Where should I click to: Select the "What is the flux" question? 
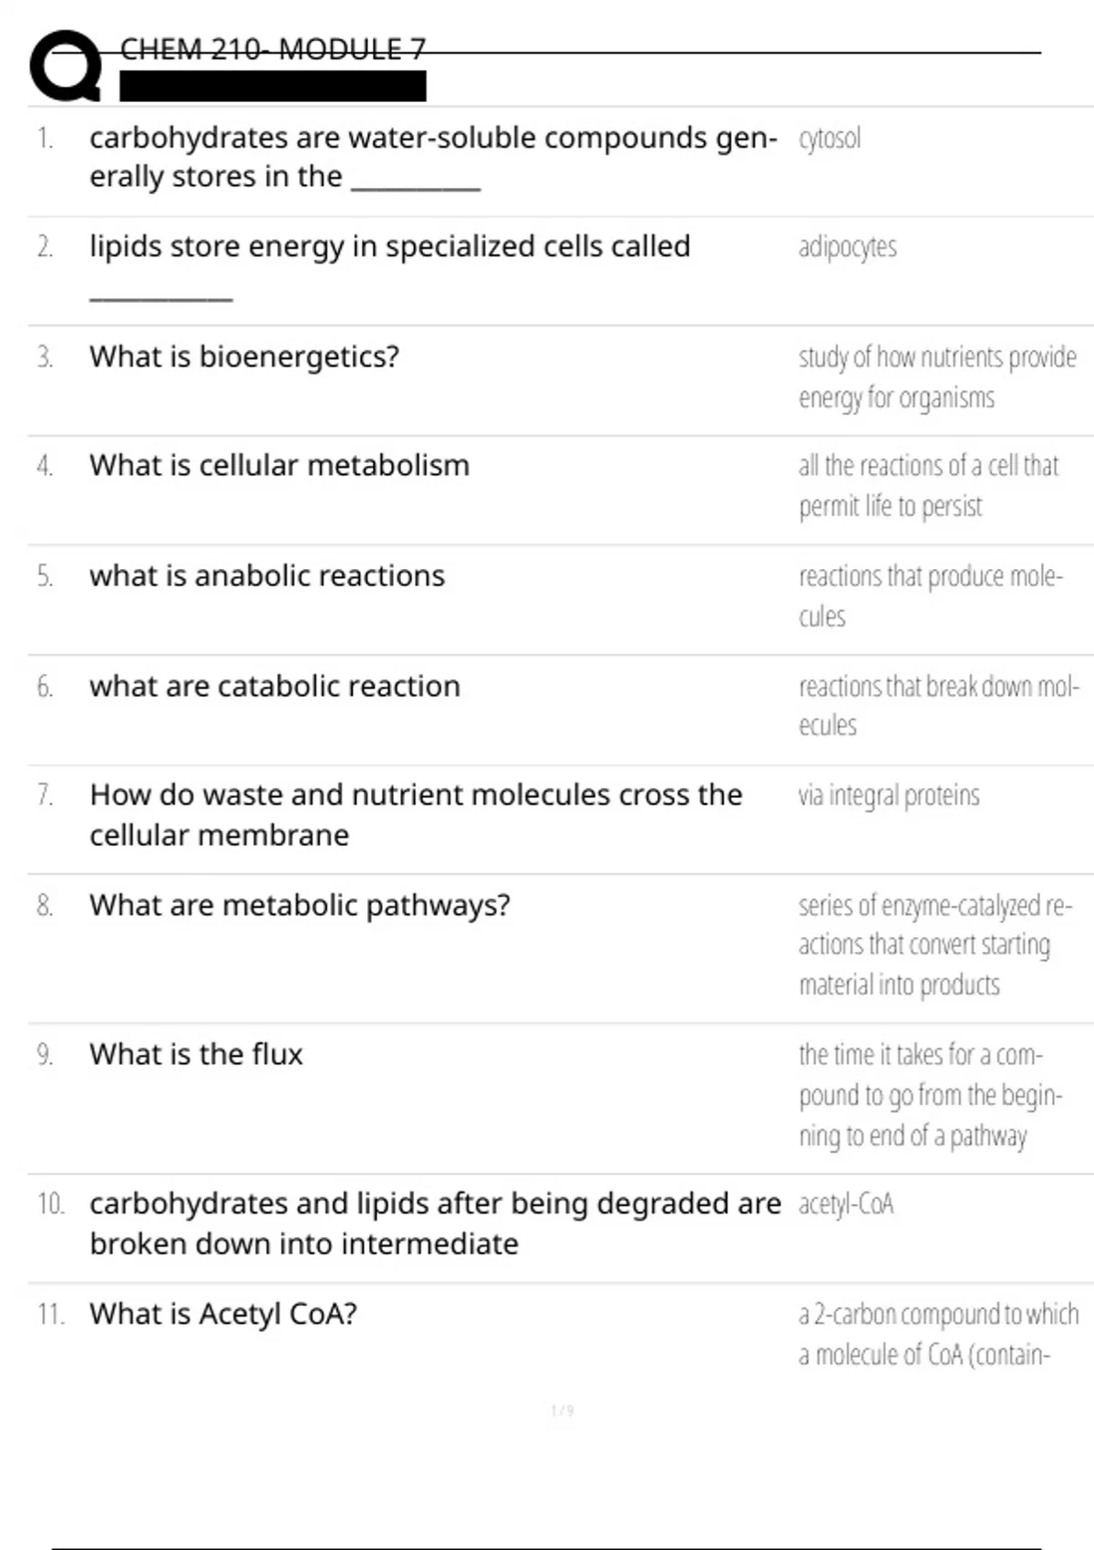click(196, 1054)
